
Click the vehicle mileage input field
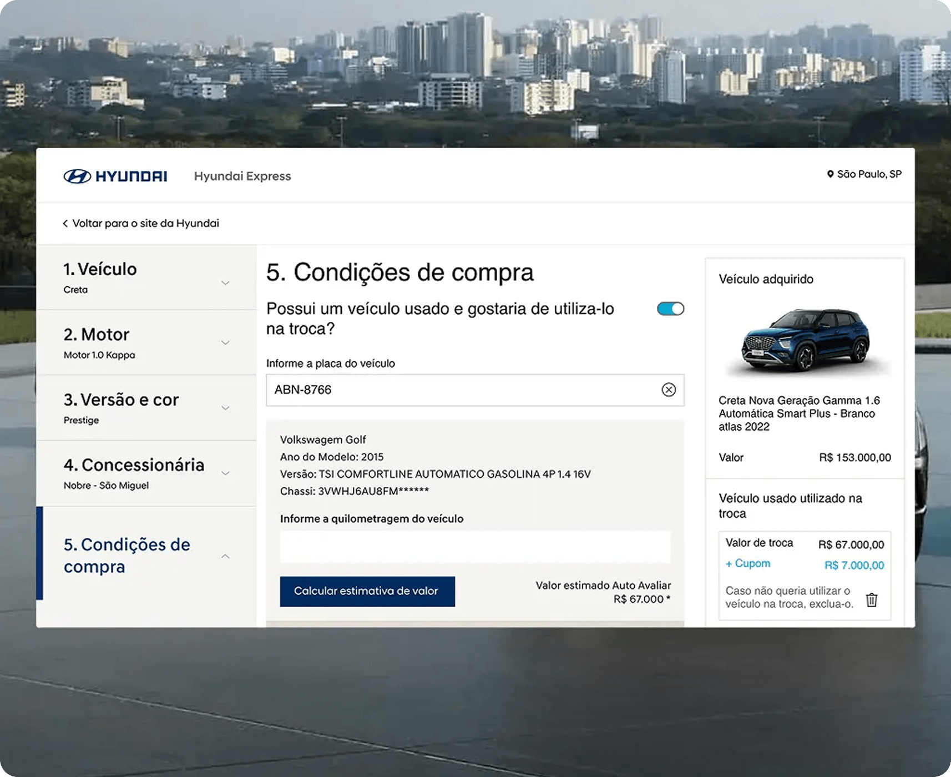click(x=475, y=547)
